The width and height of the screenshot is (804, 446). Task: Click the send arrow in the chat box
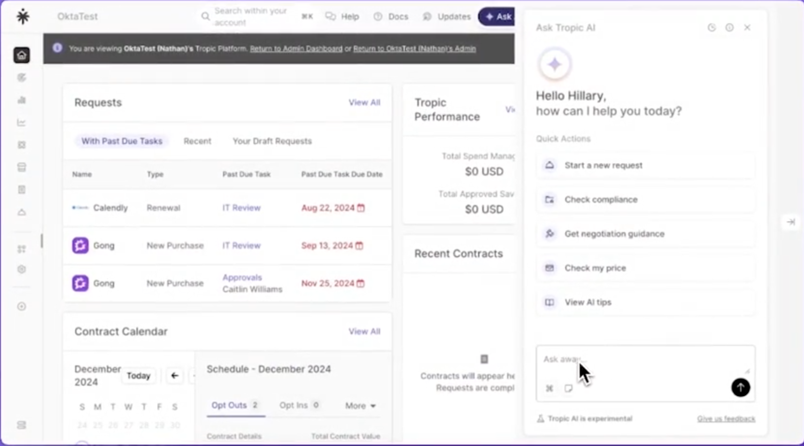click(x=741, y=388)
